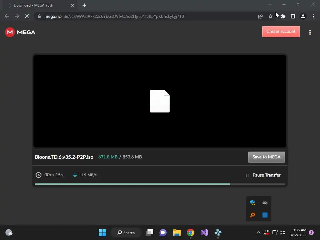Image resolution: width=320 pixels, height=240 pixels.
Task: Click the remaining-time clock icon
Action: pyautogui.click(x=38, y=175)
